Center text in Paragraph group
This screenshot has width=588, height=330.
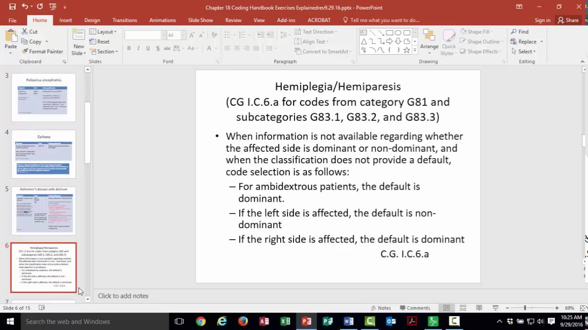(x=237, y=48)
